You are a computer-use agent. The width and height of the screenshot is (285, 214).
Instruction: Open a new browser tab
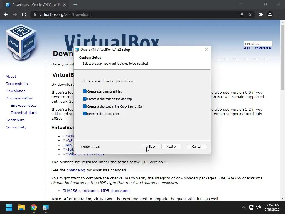click(x=75, y=5)
